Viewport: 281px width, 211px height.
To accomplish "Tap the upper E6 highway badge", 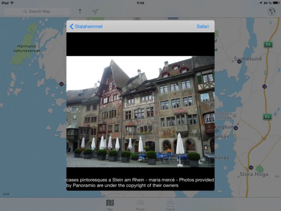I will (267, 45).
